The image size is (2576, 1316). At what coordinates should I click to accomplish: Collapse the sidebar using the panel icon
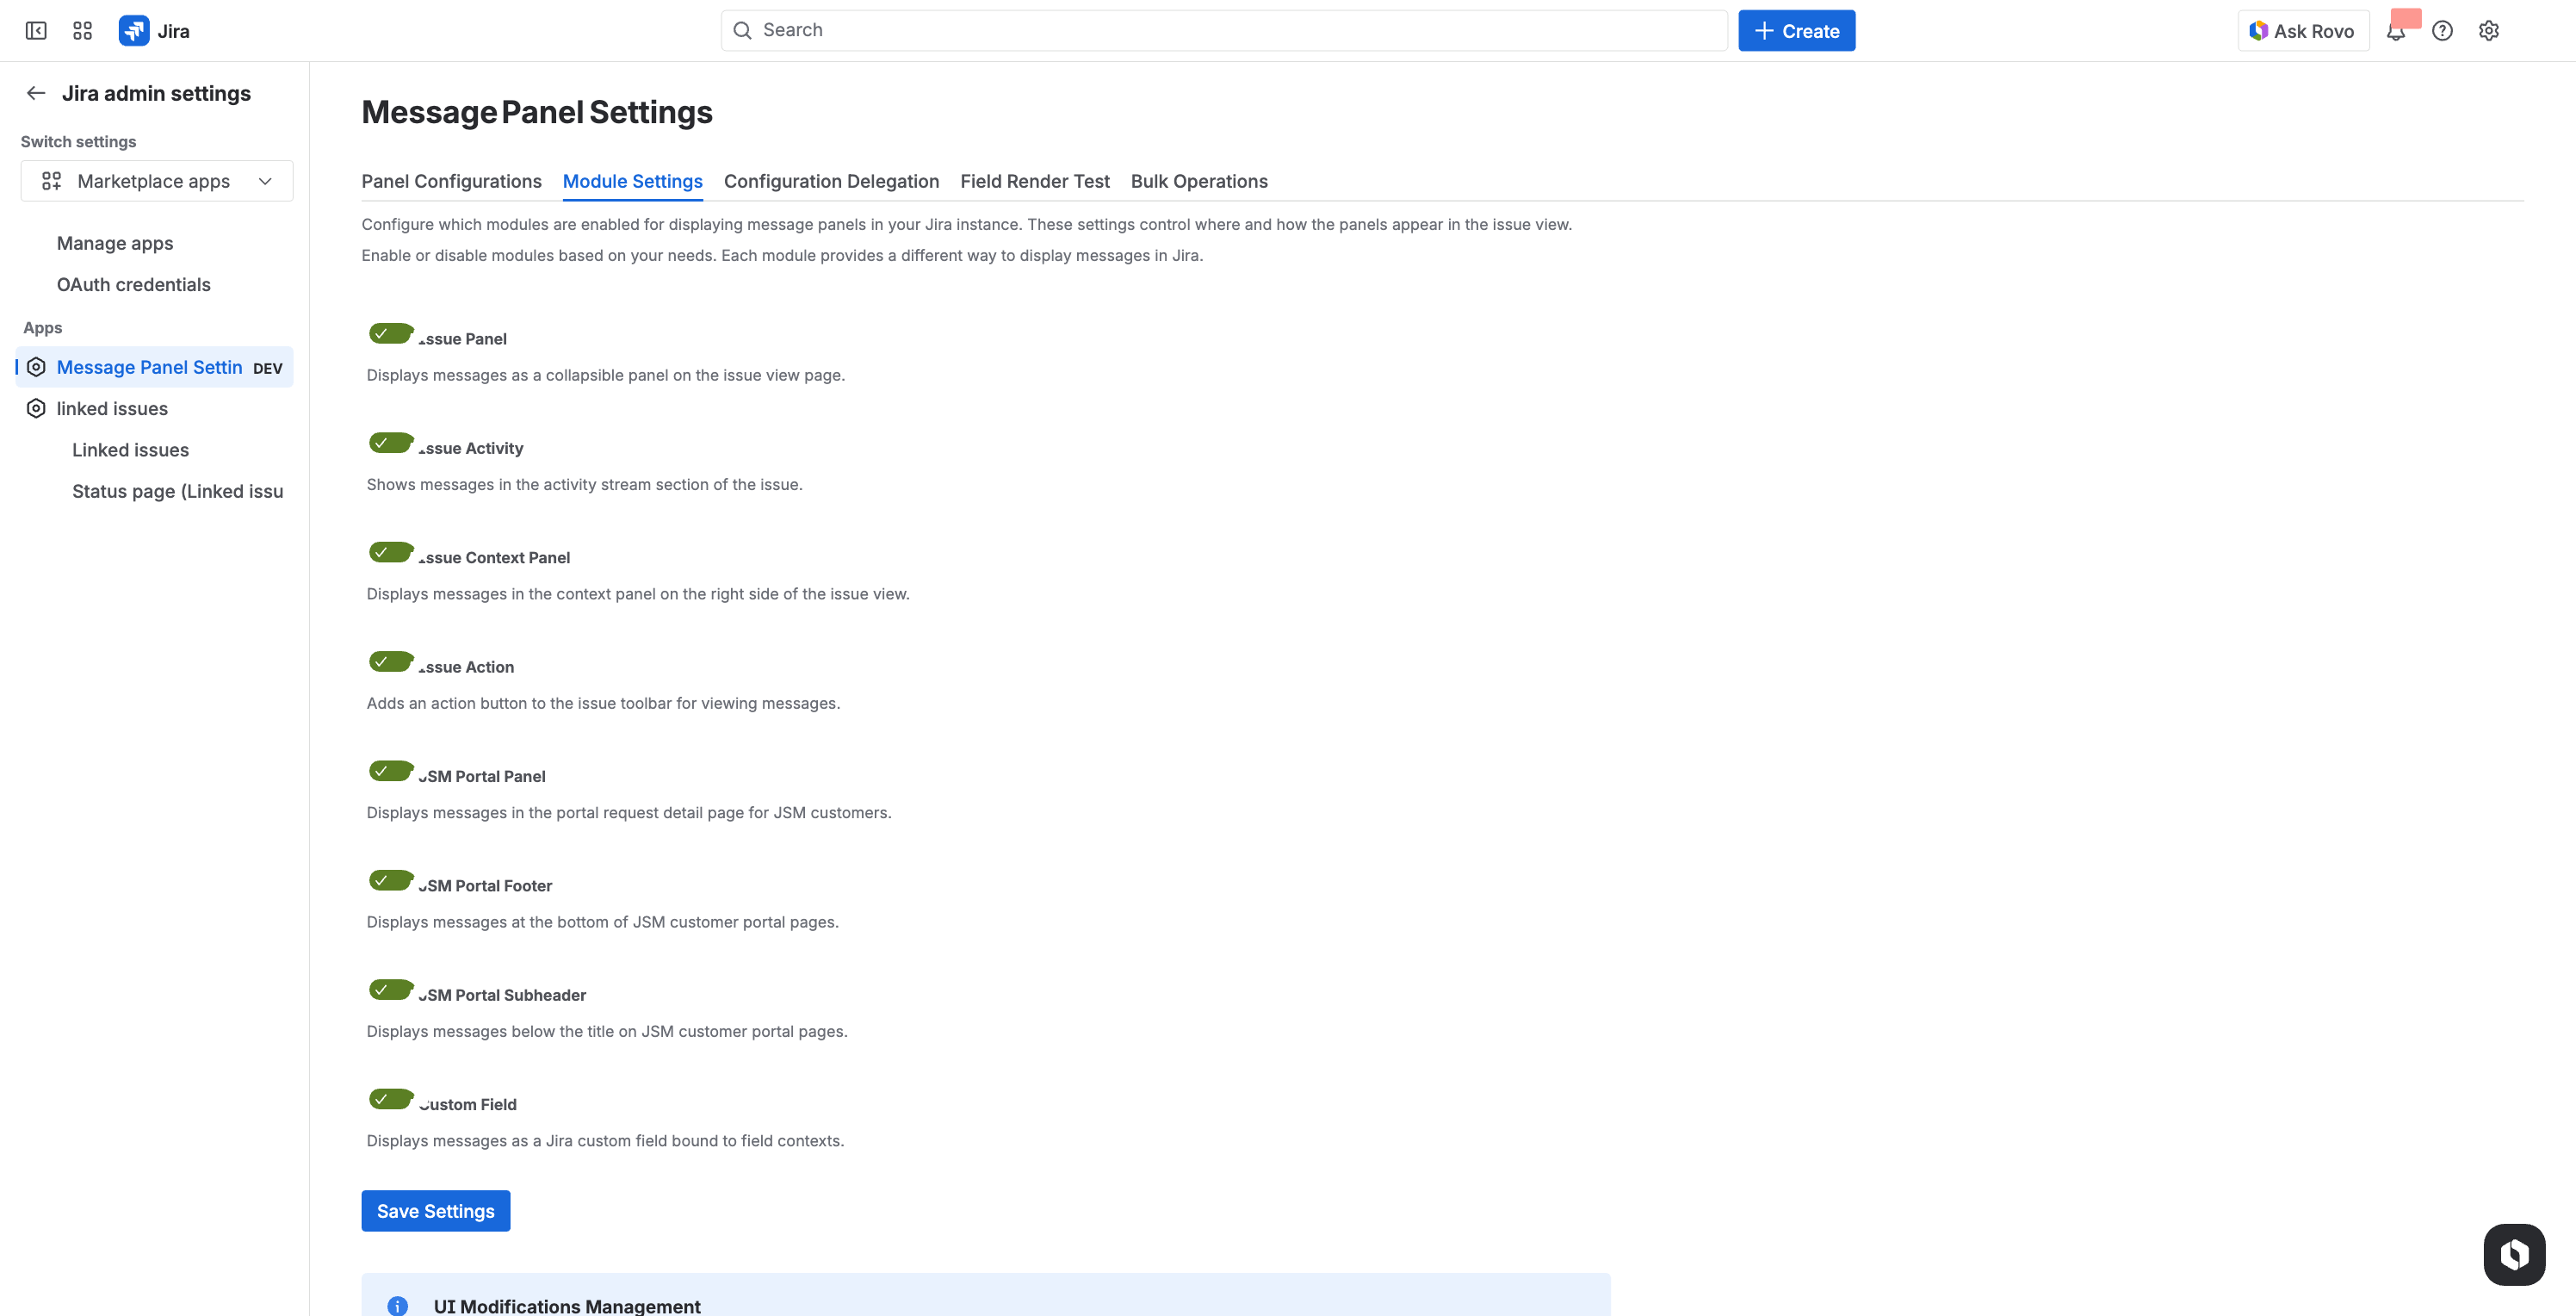pos(36,30)
